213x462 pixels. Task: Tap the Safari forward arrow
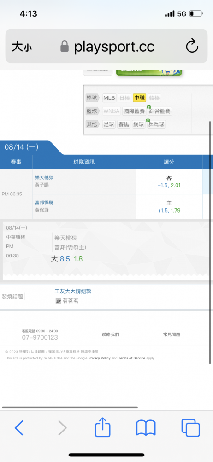[x=62, y=428]
